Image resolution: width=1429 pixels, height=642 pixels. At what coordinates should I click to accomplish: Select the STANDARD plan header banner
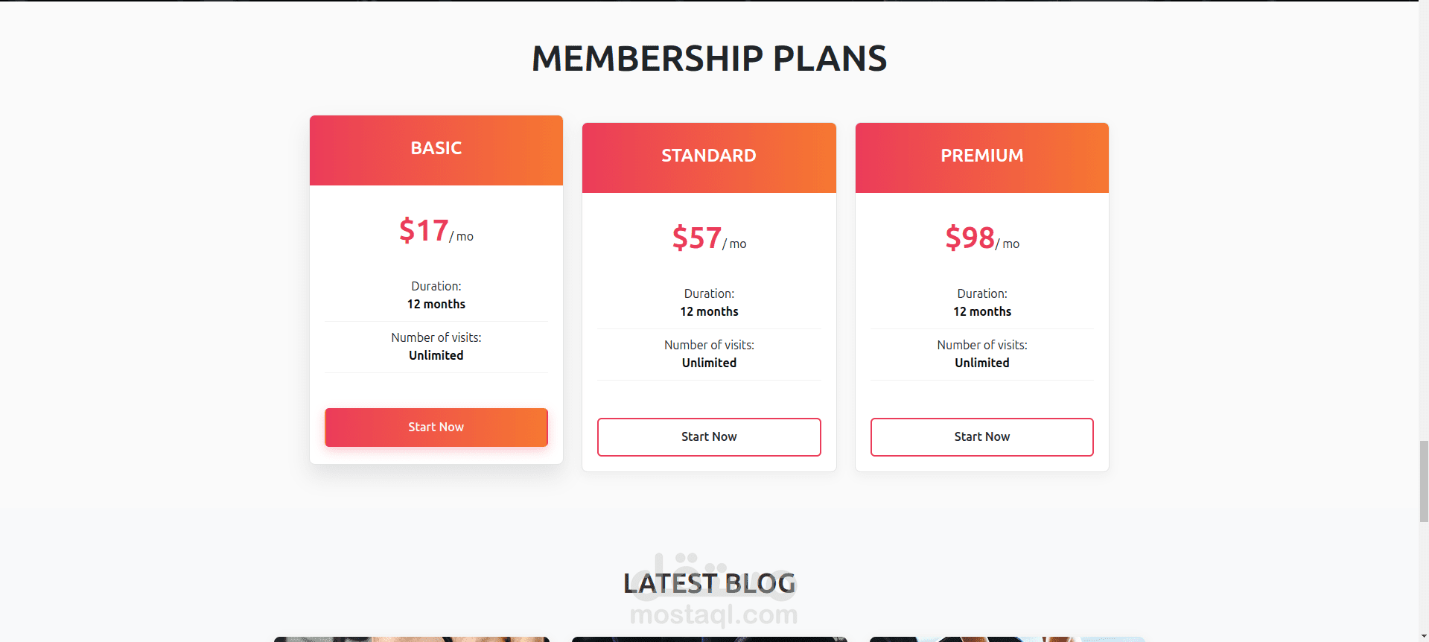click(708, 156)
